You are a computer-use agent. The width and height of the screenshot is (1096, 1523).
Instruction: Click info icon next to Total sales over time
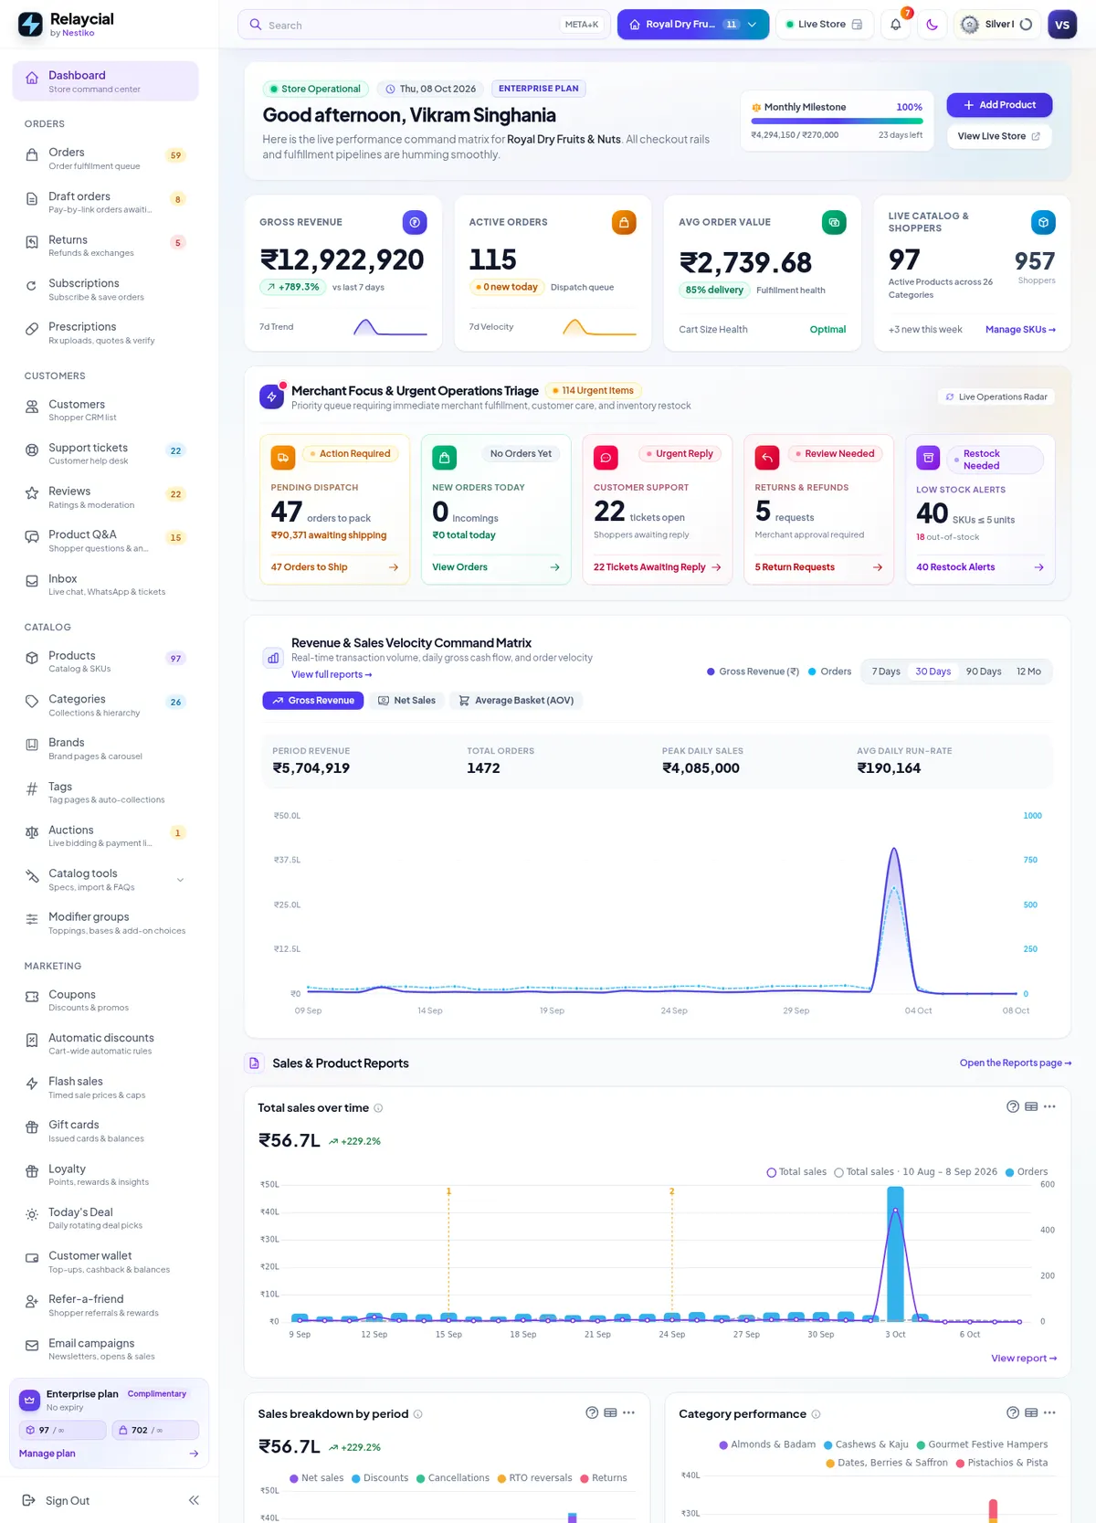[x=378, y=1108]
